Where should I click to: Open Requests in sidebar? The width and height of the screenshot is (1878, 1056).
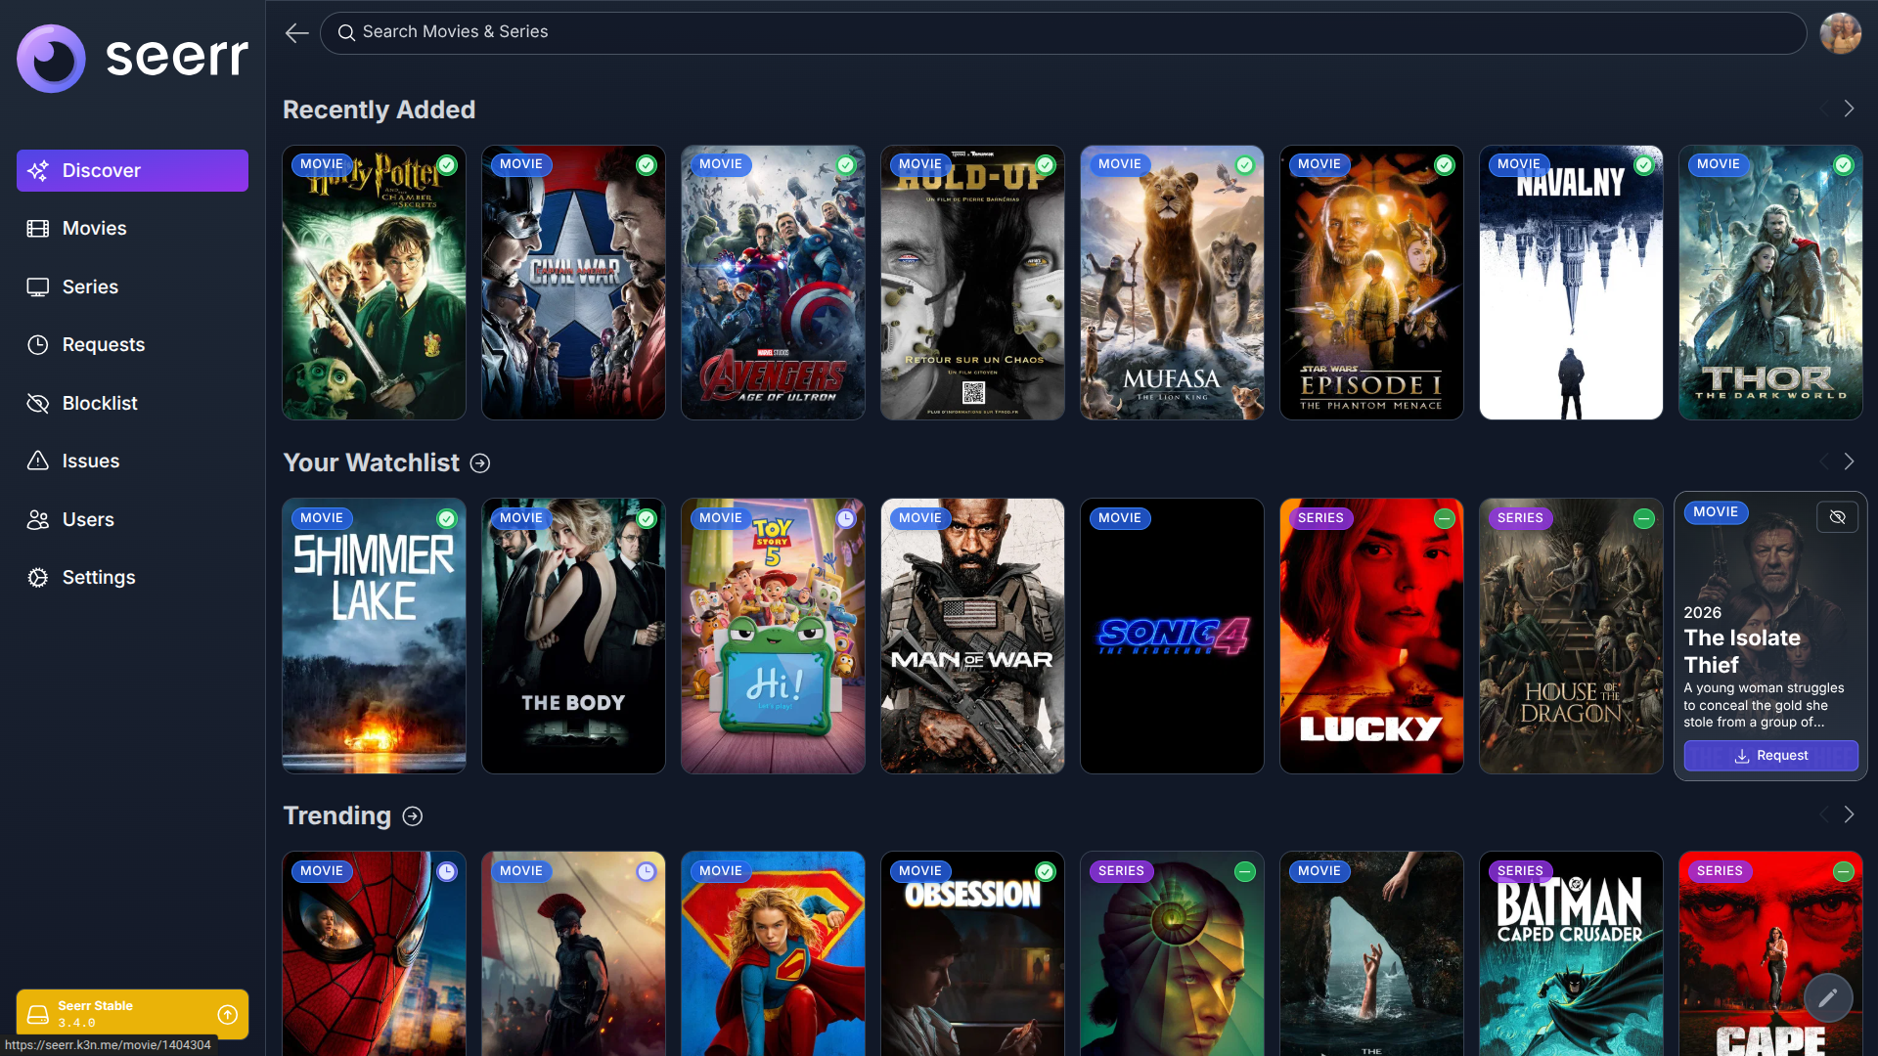[132, 345]
